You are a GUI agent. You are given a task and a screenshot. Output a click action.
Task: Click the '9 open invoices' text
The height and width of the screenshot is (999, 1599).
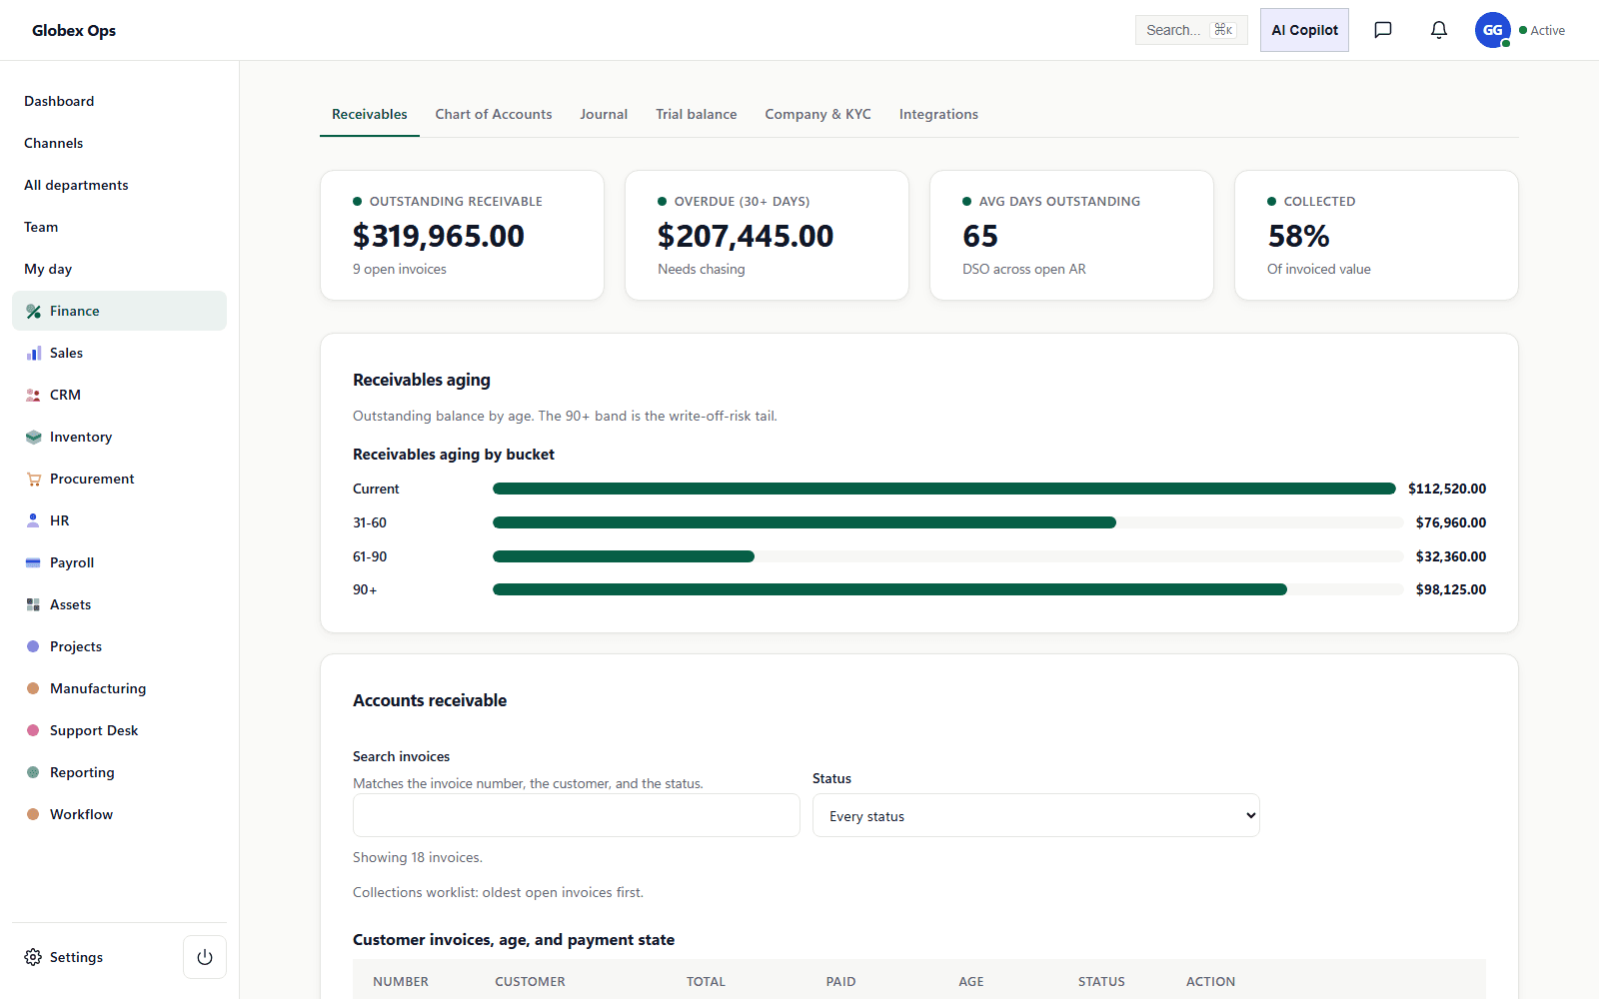pos(400,269)
